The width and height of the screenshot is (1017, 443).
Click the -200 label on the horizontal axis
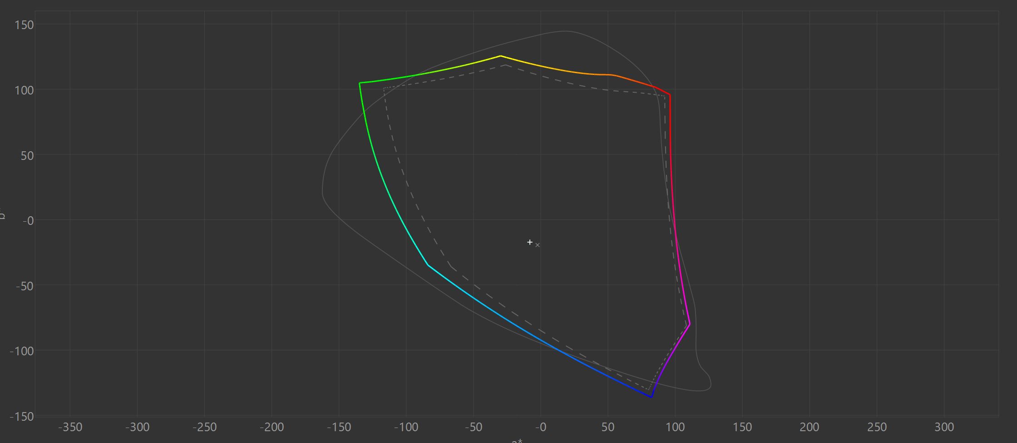272,428
